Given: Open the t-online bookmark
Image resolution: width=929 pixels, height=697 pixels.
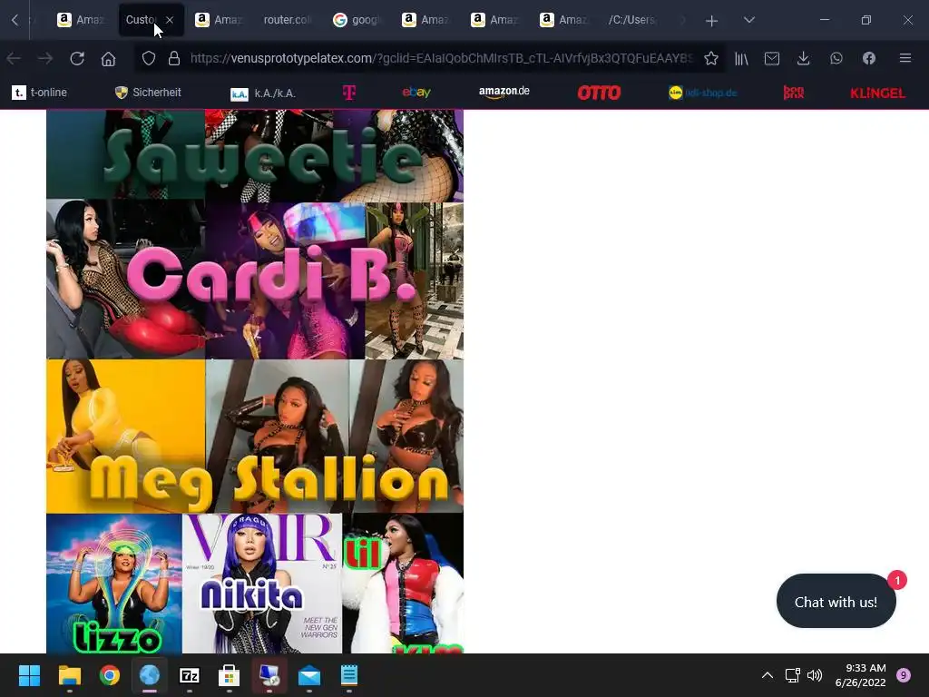Looking at the screenshot, I should coord(40,93).
